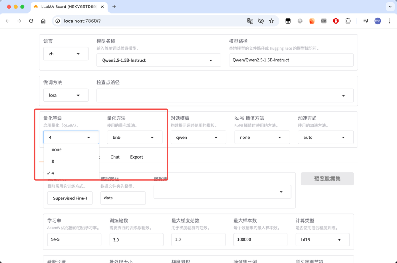397x263 pixels.
Task: Switch to the Export tab
Action: click(x=136, y=157)
